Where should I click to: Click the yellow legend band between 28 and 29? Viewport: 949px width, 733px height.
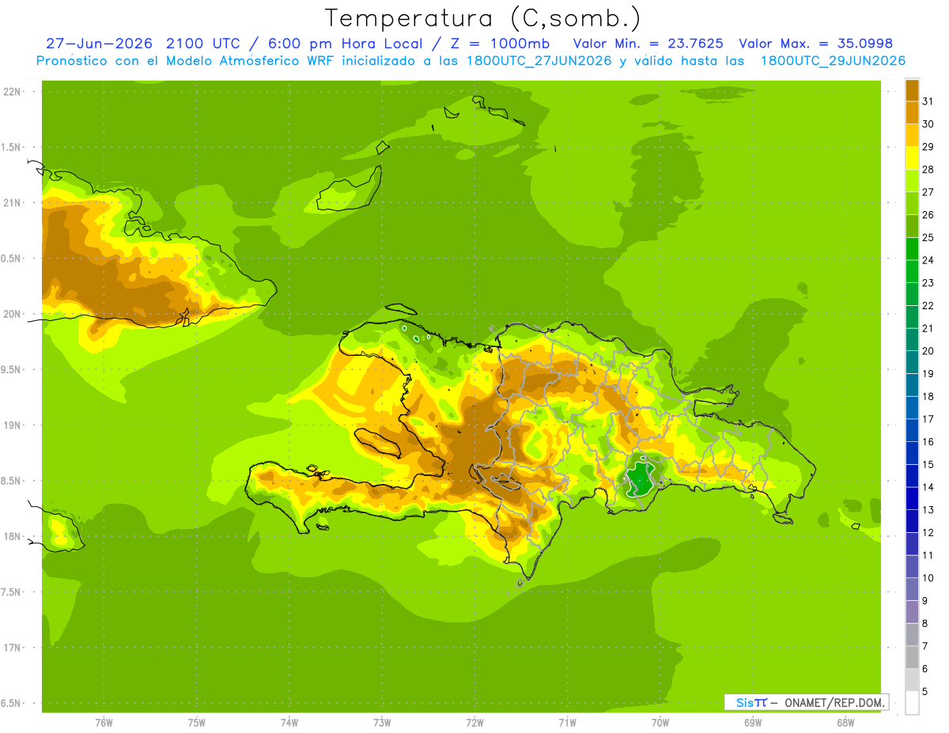click(x=912, y=158)
